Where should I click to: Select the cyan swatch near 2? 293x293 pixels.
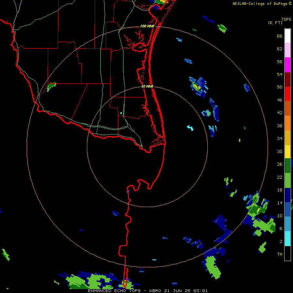click(287, 239)
